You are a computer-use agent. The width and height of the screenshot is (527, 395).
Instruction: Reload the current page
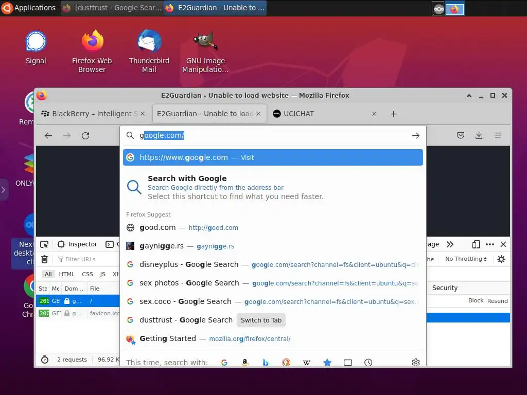click(85, 136)
